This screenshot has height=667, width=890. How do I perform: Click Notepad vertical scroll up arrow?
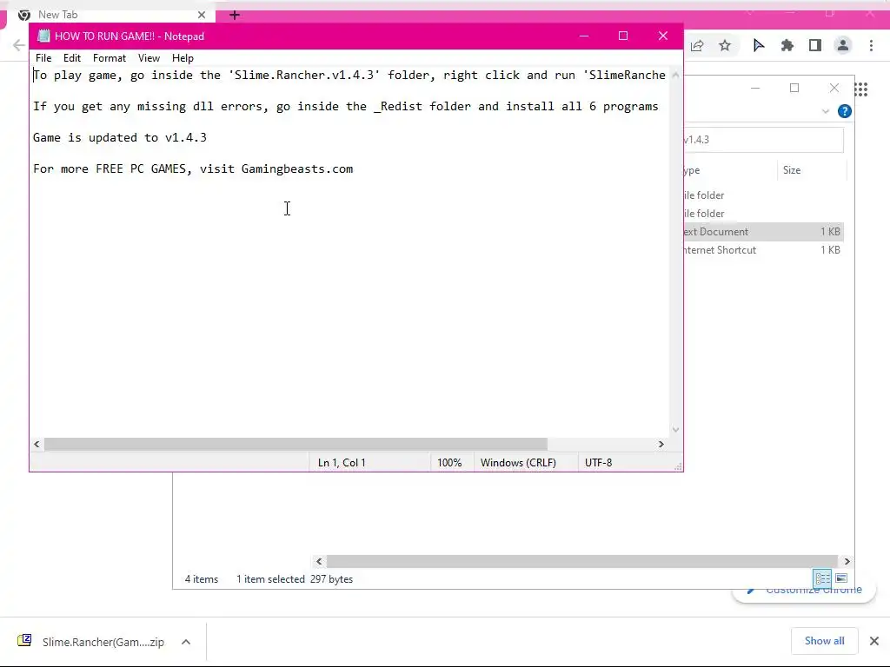[675, 75]
